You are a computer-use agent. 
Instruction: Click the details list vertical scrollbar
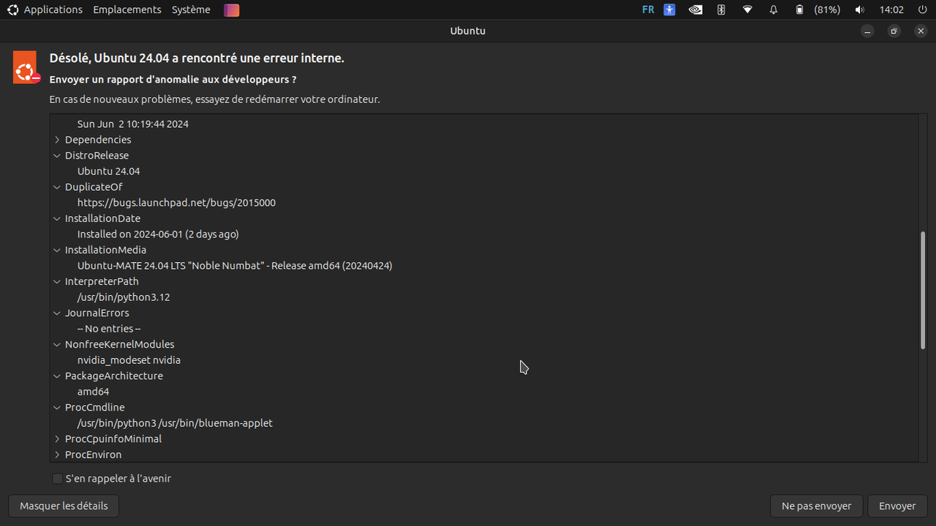coord(923,290)
